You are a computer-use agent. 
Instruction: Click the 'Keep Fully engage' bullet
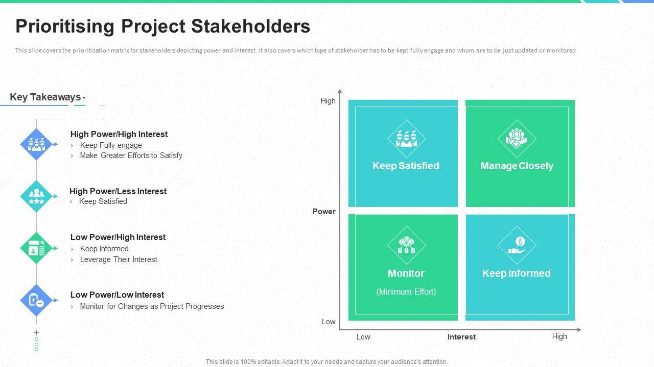tap(111, 145)
